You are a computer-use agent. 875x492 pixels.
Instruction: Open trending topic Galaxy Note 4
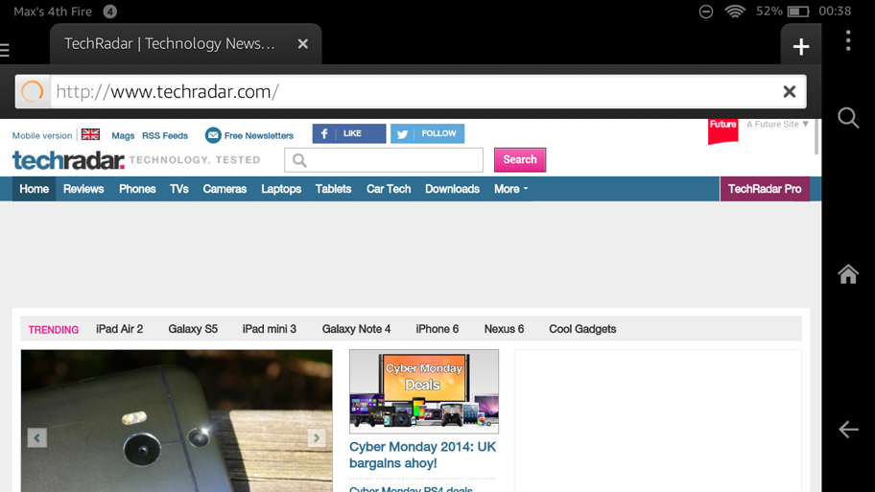pyautogui.click(x=356, y=329)
